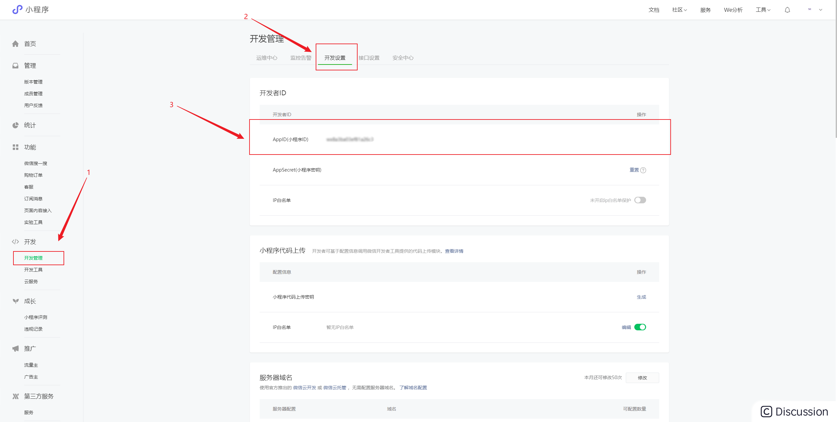Switch to the 接口设置 tab
837x422 pixels.
coord(369,58)
